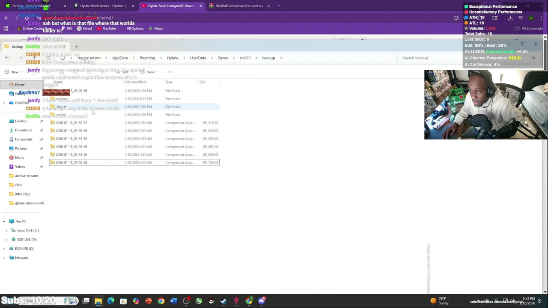Viewport: 548px width, 308px height.
Task: Select 2026-01-18_04-35-56 zip file
Action: click(134, 155)
